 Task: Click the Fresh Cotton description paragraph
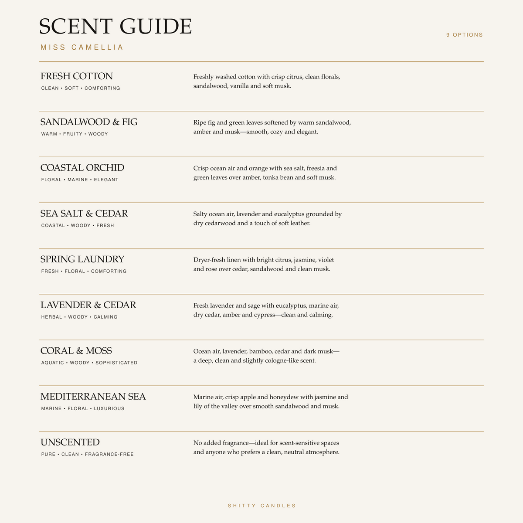[x=267, y=81]
